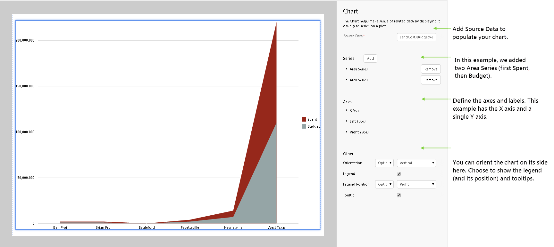Open the Legend Position Right dropdown
Image resolution: width=554 pixels, height=247 pixels.
pyautogui.click(x=416, y=184)
